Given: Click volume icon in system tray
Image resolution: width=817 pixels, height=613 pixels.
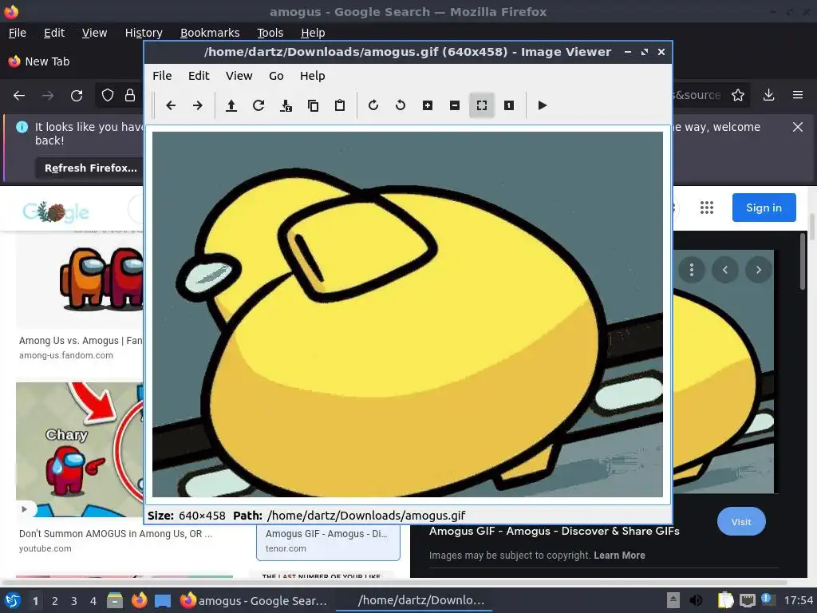Looking at the screenshot, I should coord(696,600).
